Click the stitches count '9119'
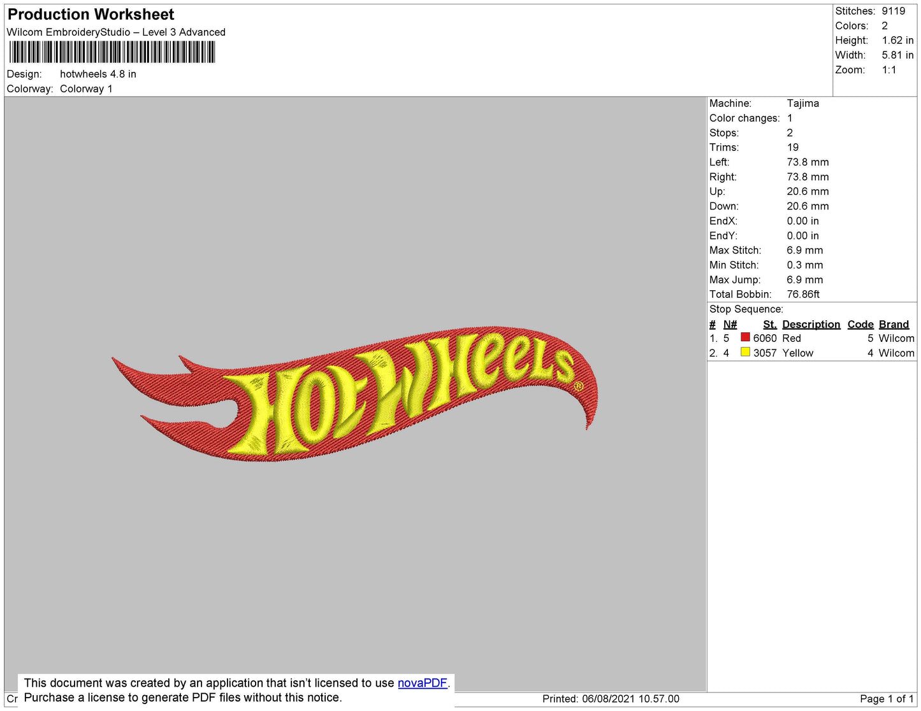The image size is (921, 711). pos(893,11)
